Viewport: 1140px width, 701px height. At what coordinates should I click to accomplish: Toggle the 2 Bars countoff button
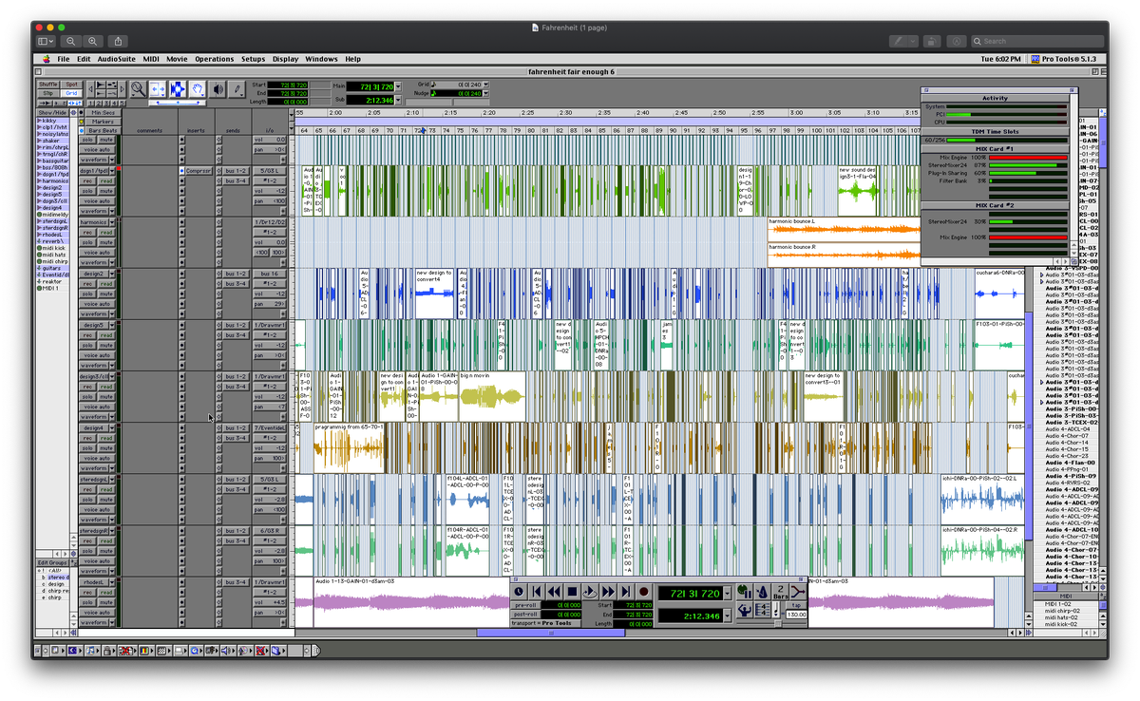coord(781,591)
